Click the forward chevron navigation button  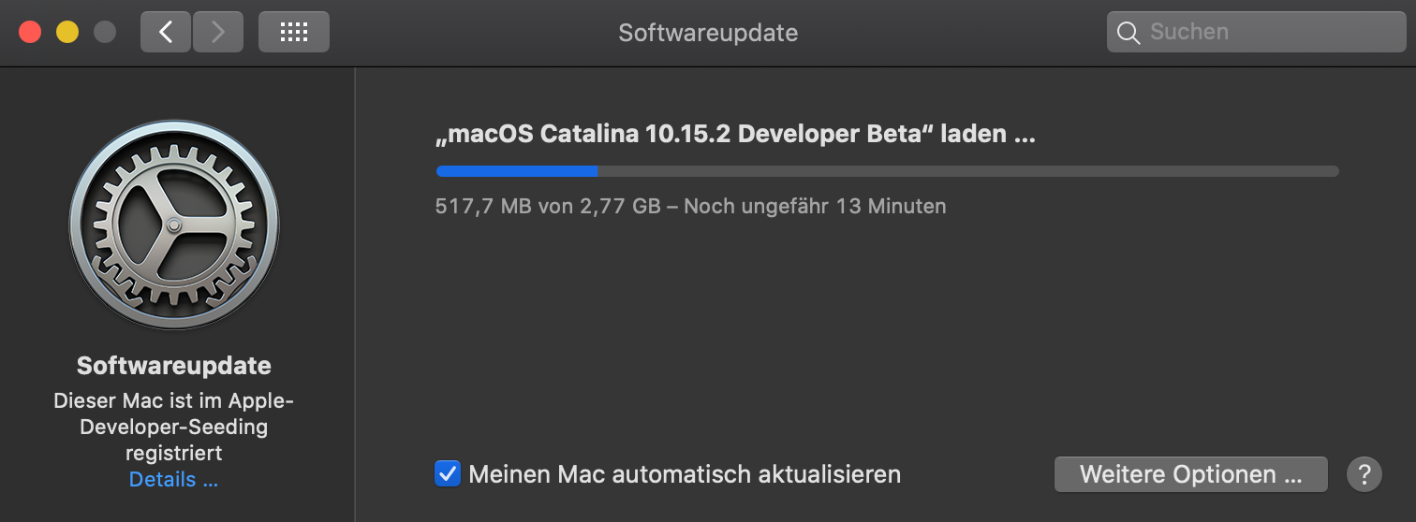pos(218,32)
